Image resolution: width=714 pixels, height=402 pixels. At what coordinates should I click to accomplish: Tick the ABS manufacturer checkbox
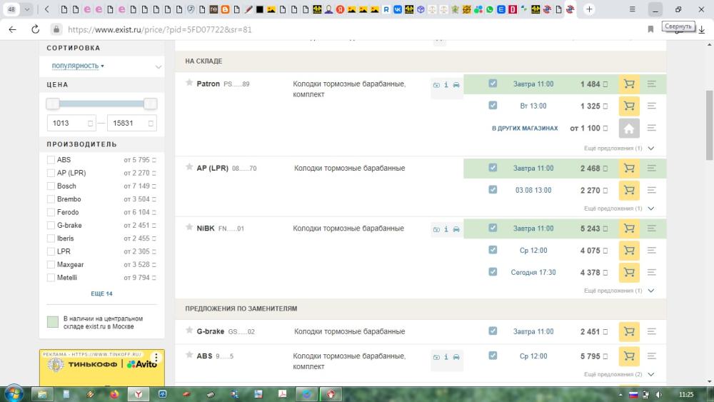tap(51, 160)
